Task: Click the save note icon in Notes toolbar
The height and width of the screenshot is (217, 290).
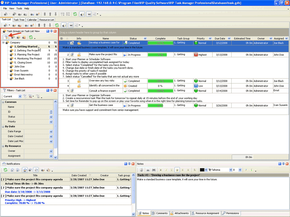Action: point(142,170)
